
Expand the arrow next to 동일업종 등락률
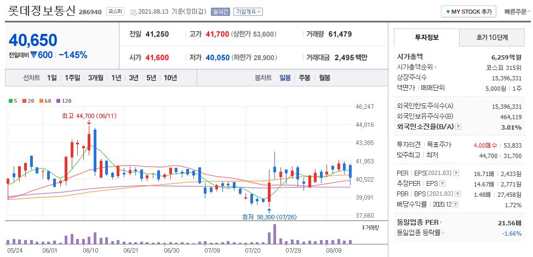444,233
